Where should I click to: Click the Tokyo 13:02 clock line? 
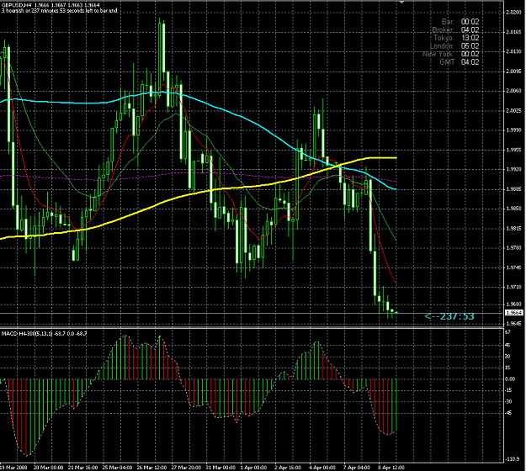(456, 38)
